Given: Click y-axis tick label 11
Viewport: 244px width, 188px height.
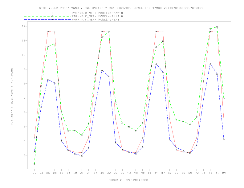Looking at the screenshot, I should 23,41.
